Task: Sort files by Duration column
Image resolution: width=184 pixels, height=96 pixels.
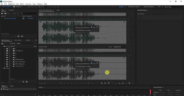Action: click(x=29, y=16)
